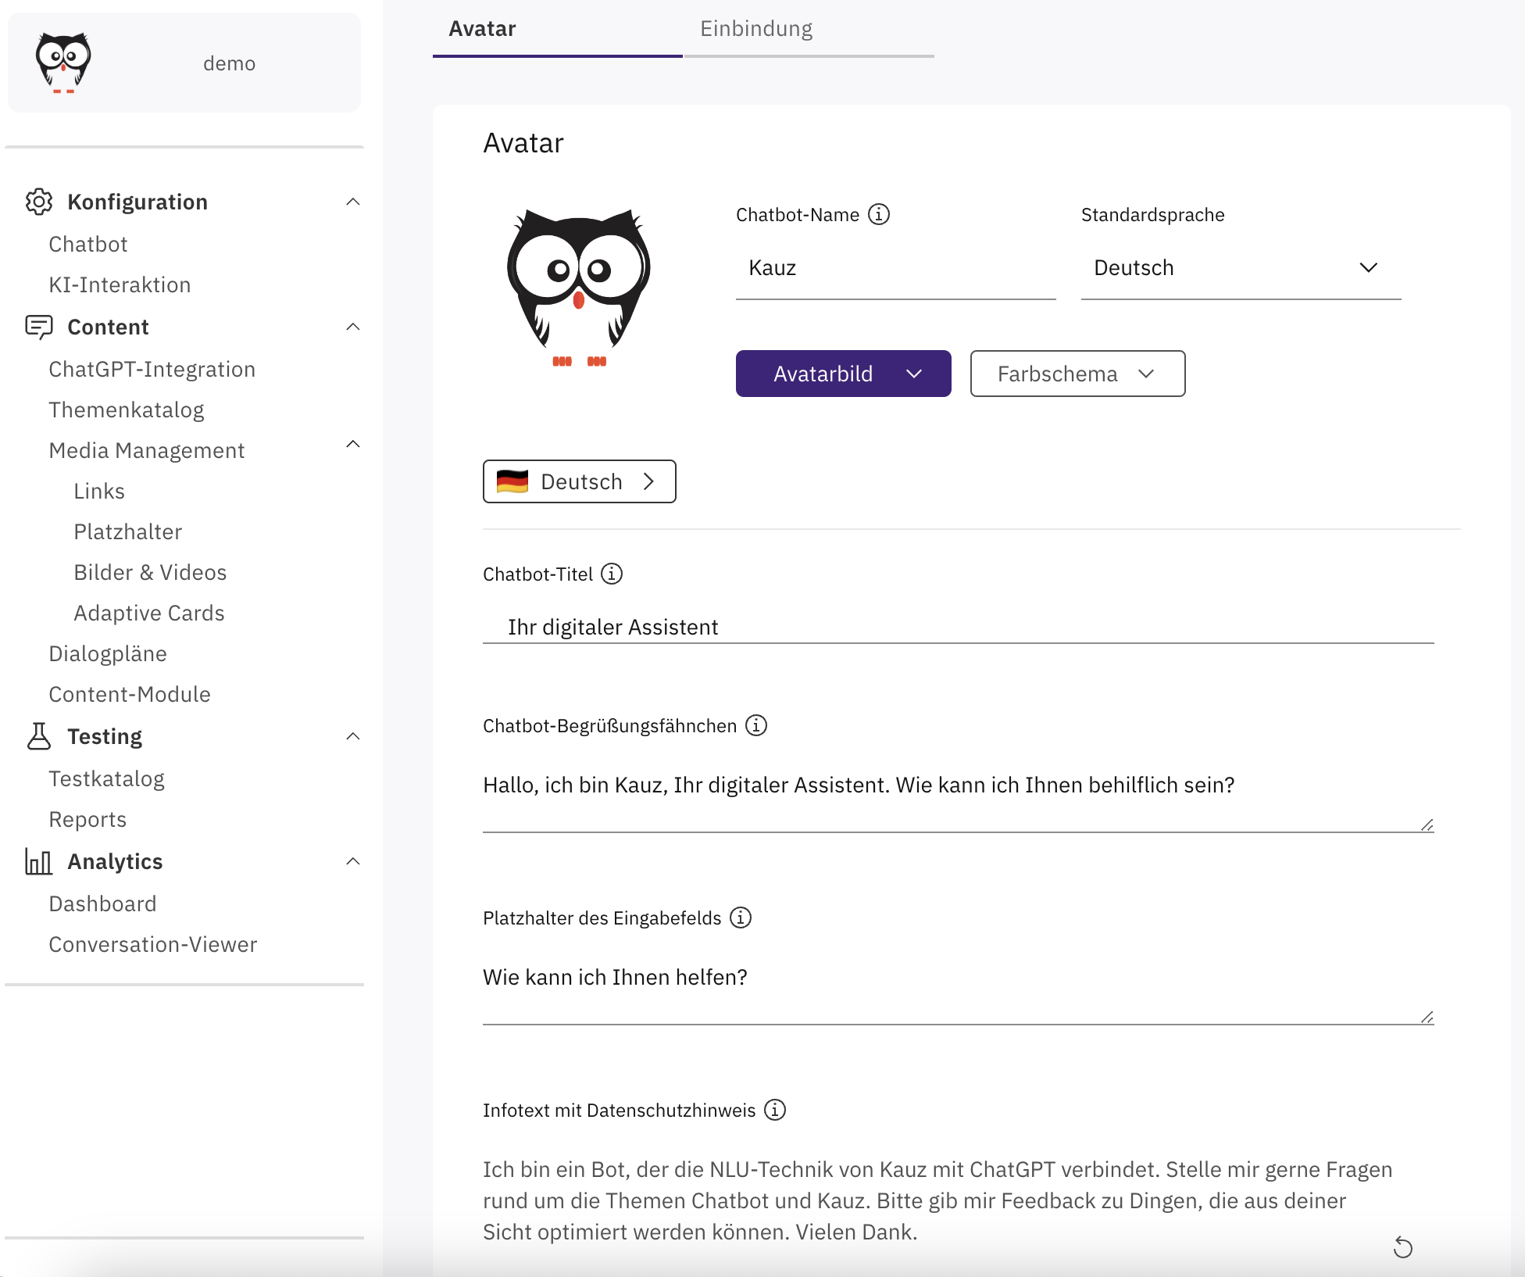The image size is (1525, 1277).
Task: Open the Standardsprache dropdown
Action: (1241, 268)
